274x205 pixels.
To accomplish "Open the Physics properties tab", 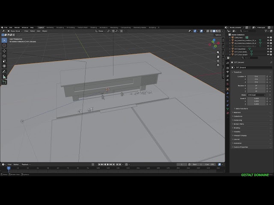I will coord(227,101).
